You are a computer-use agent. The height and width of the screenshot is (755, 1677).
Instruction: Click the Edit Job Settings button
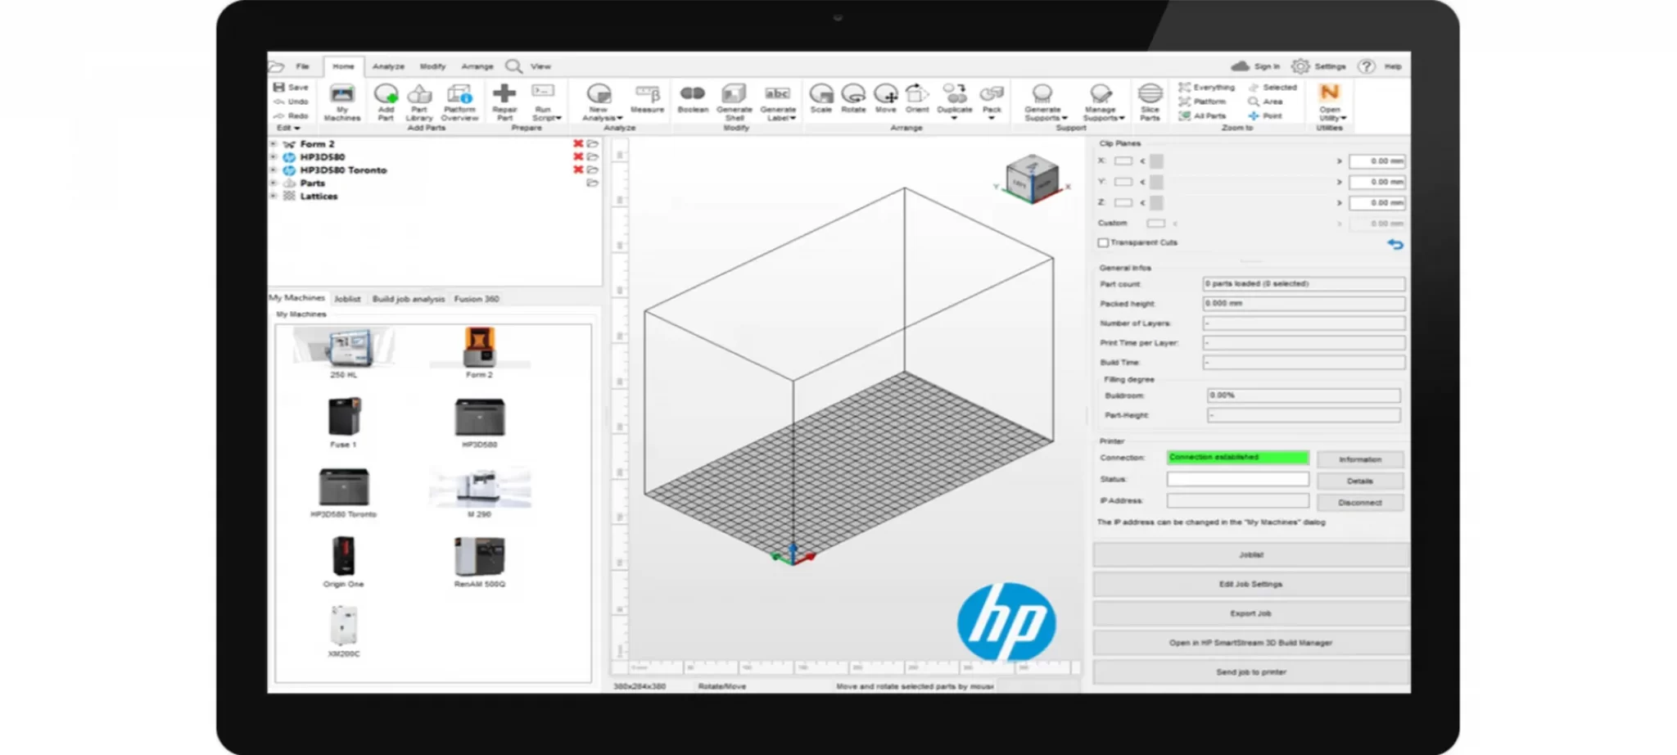click(x=1250, y=584)
